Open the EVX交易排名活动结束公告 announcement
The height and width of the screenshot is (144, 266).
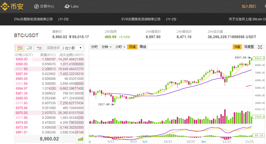141,19
